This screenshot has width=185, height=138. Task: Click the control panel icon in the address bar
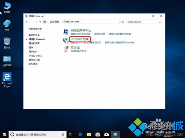click(45, 22)
